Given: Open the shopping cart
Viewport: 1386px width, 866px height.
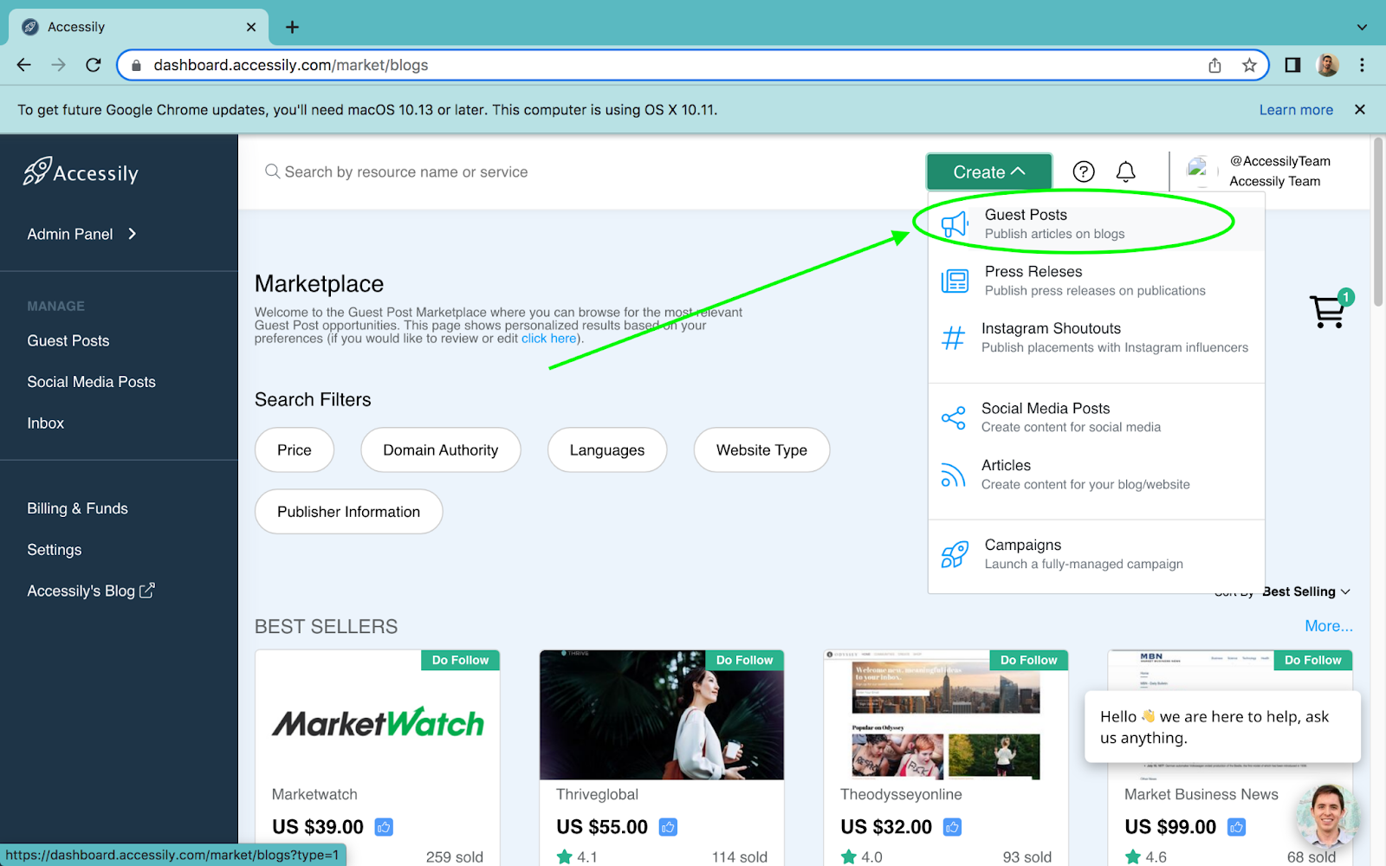Looking at the screenshot, I should 1328,311.
